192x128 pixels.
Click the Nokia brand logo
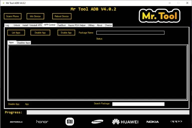152,122
